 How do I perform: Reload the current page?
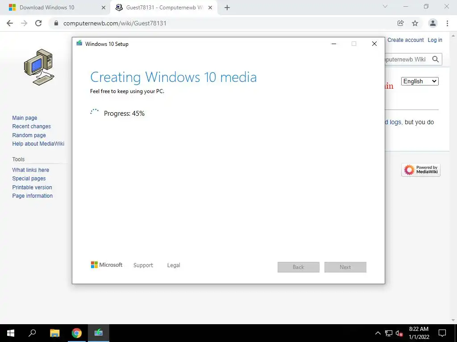(38, 23)
